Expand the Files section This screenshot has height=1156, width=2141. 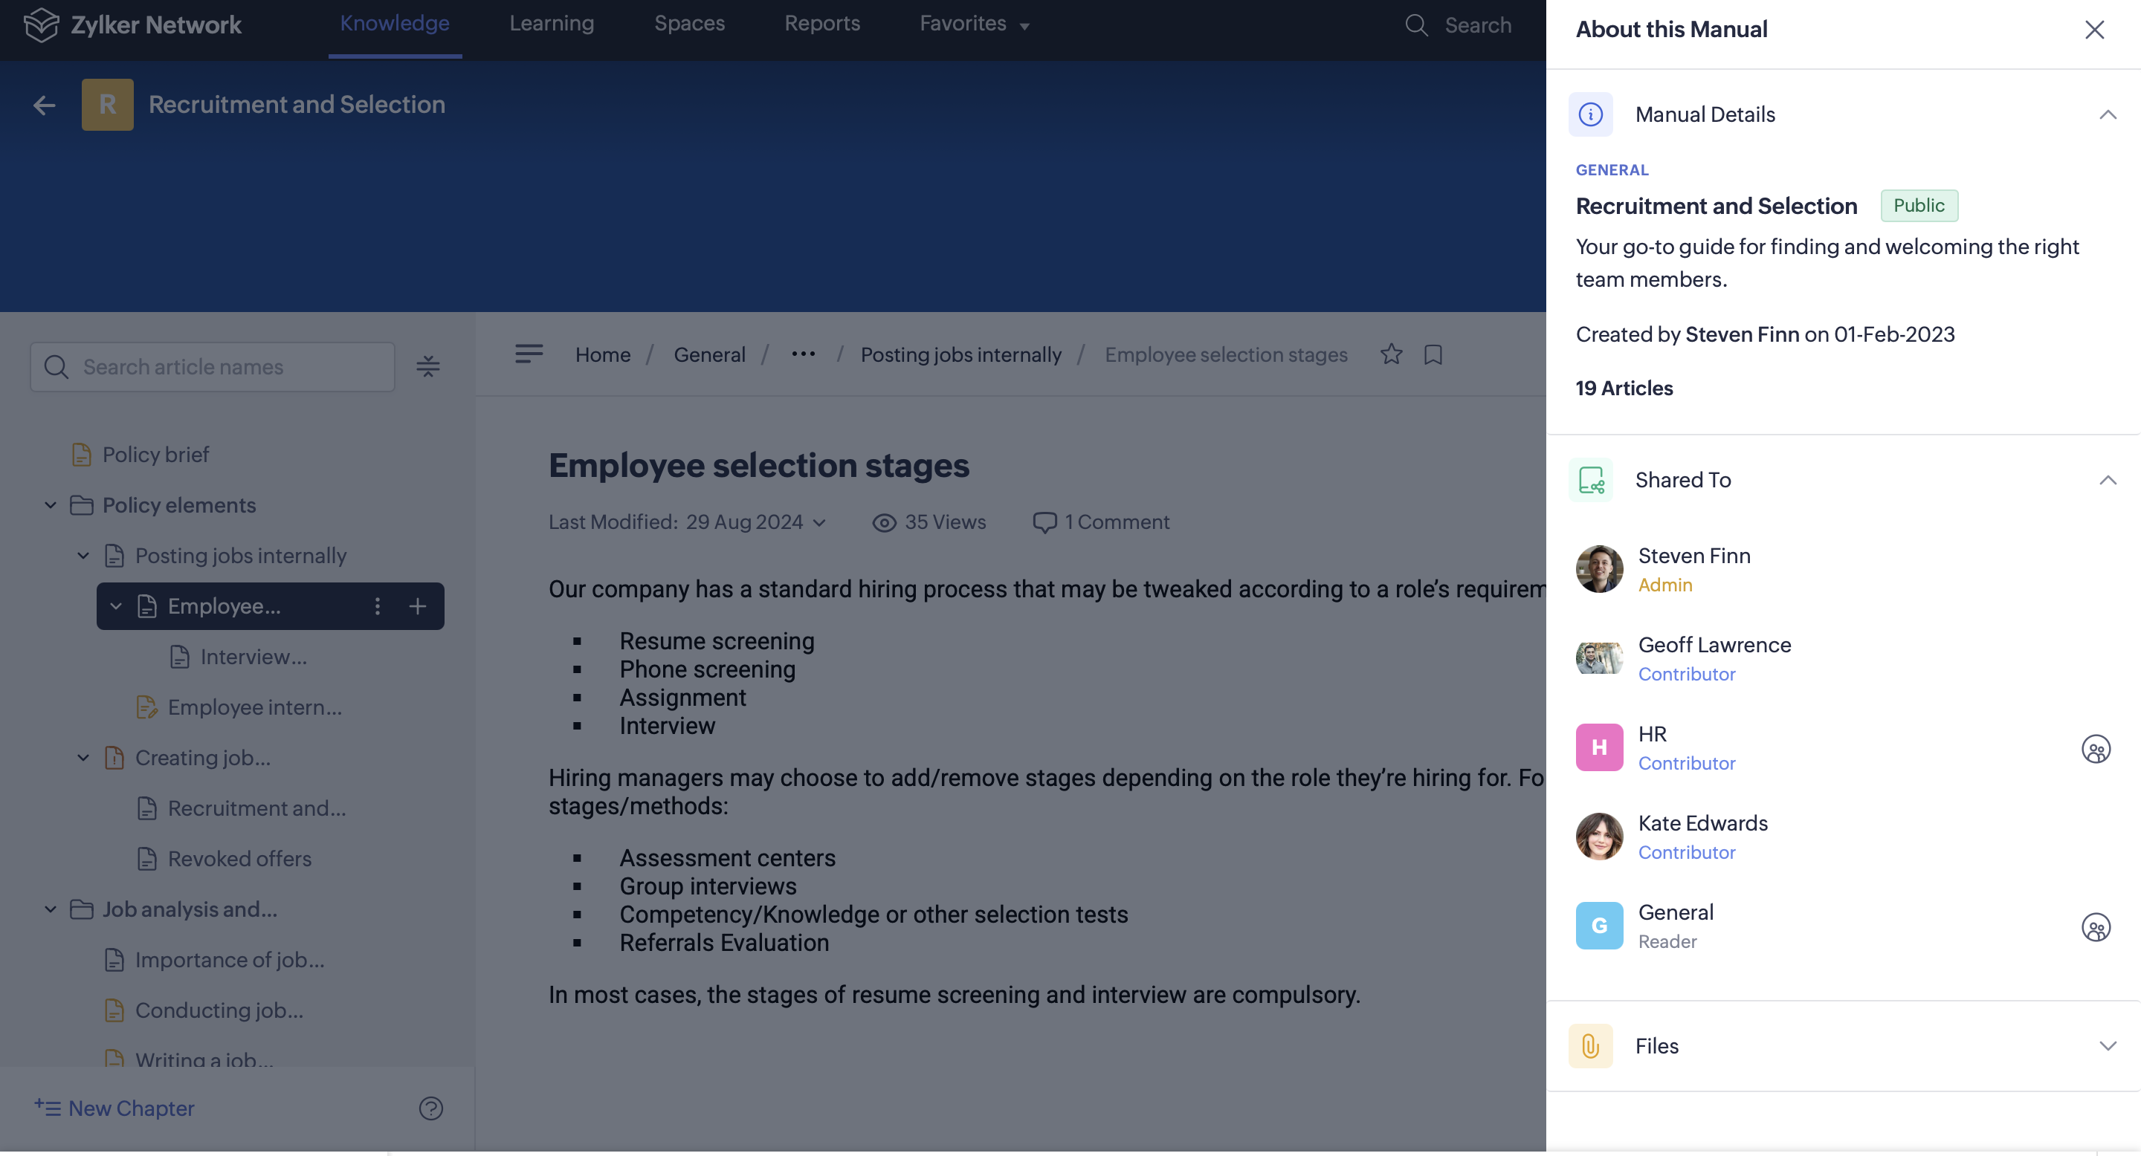pyautogui.click(x=2107, y=1045)
